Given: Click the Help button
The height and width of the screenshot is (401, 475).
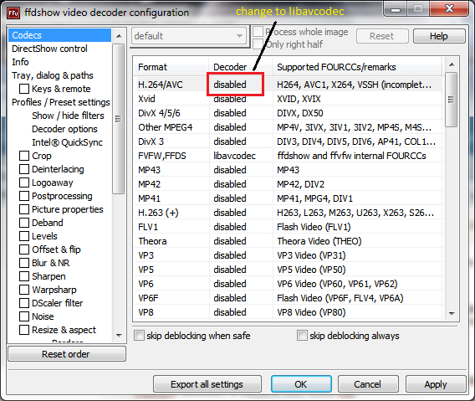Looking at the screenshot, I should point(439,36).
